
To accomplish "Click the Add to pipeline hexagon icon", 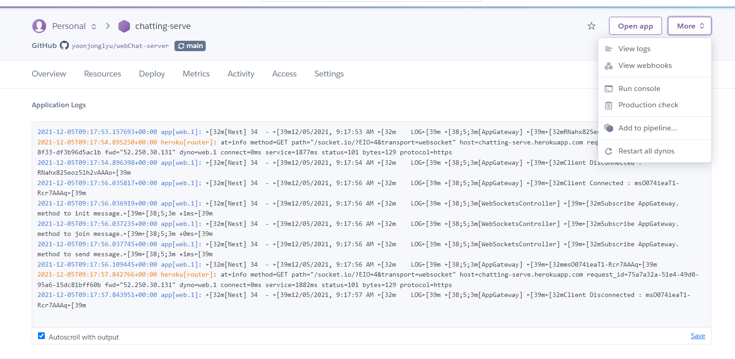I will [609, 128].
